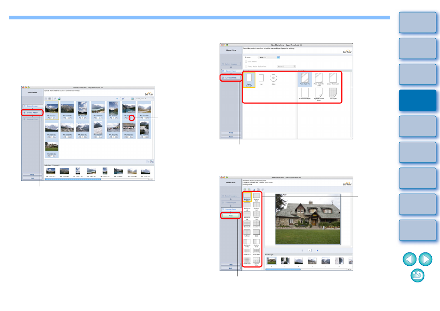Open the Sort by Date dropdown
The width and height of the screenshot is (440, 311).
point(144,99)
